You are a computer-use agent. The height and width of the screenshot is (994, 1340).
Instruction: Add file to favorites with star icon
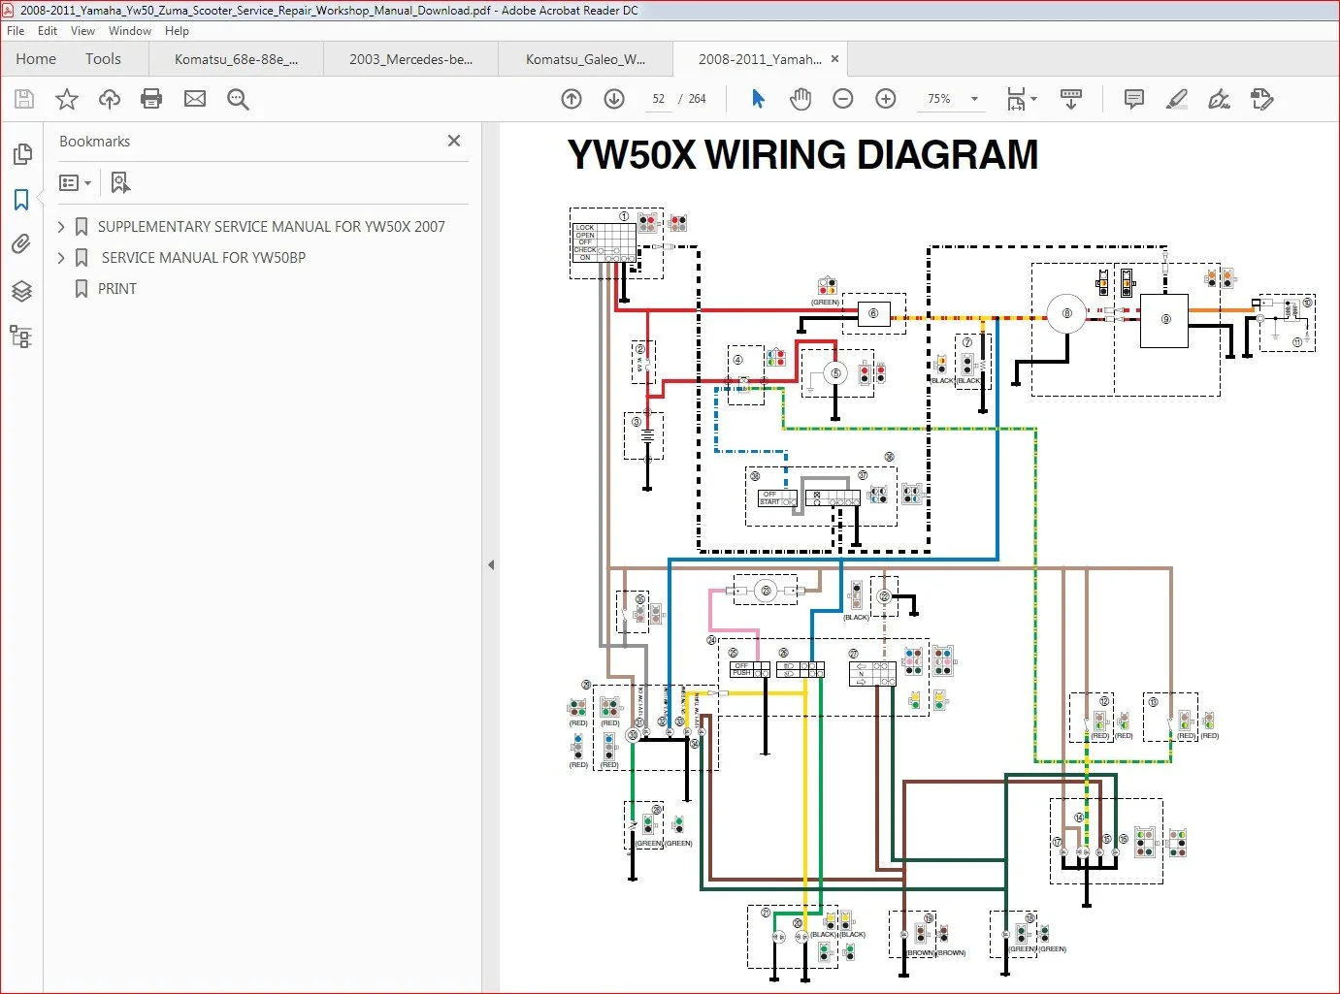coord(67,99)
